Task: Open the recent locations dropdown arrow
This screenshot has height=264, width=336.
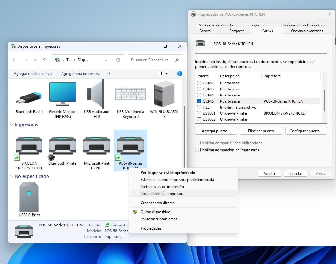Action: pos(35,60)
